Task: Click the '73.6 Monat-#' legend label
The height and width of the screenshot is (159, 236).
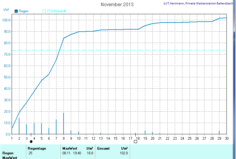Action: click(56, 11)
